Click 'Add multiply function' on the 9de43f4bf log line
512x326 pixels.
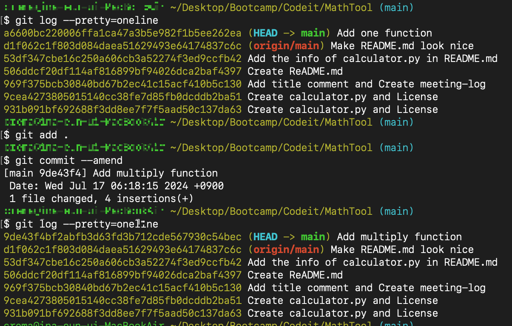click(399, 237)
